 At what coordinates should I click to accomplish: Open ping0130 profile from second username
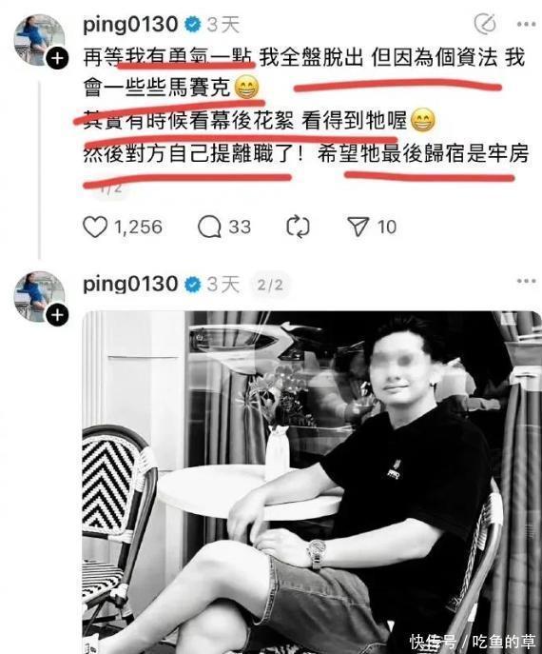130,285
